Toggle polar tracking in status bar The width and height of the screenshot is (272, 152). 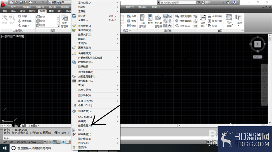[63, 142]
